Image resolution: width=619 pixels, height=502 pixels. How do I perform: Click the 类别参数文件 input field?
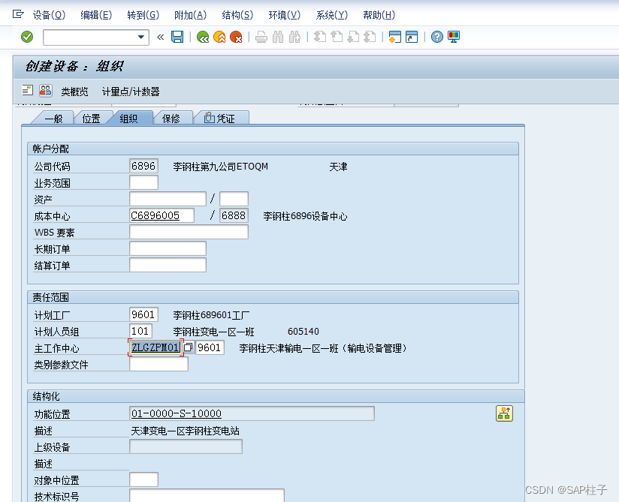(x=159, y=365)
